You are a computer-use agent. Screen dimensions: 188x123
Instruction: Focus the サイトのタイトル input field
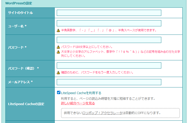coord(109,13)
